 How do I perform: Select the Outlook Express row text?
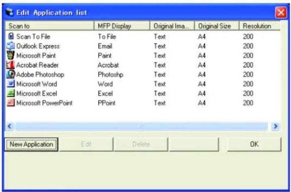coord(38,46)
